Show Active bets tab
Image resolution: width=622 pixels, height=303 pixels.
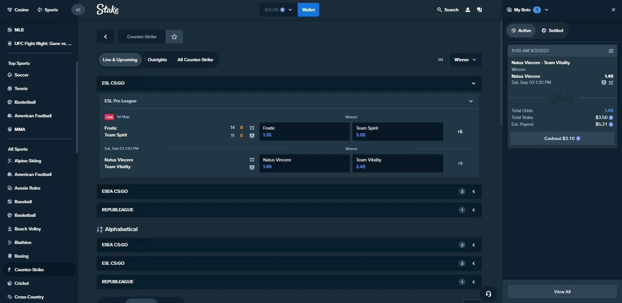521,30
